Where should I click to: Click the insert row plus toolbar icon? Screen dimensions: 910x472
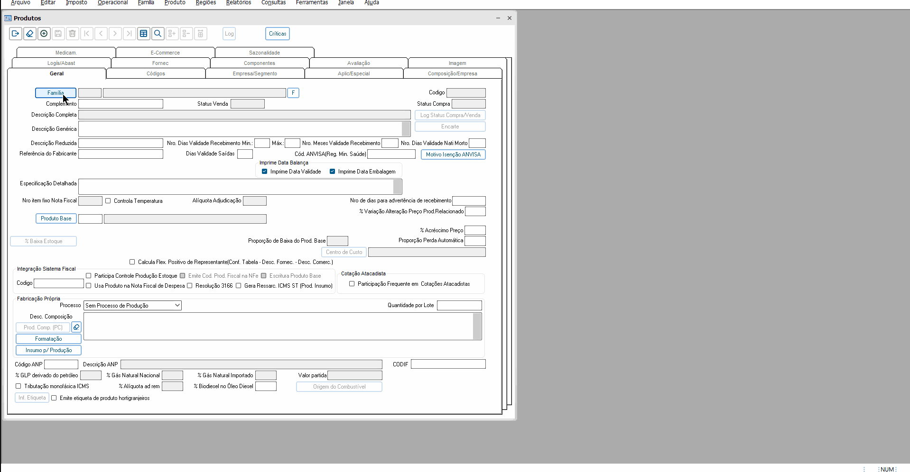tap(172, 34)
